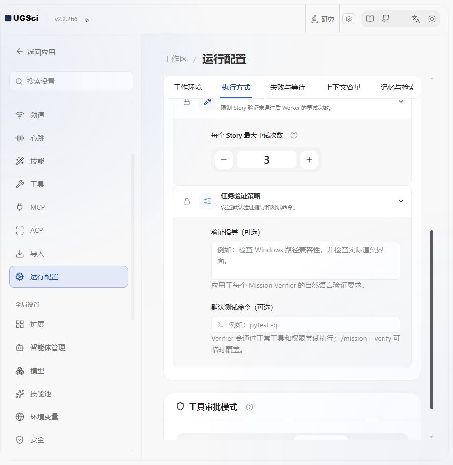Switch to the 执行方式 tab
The height and width of the screenshot is (465, 453).
236,87
